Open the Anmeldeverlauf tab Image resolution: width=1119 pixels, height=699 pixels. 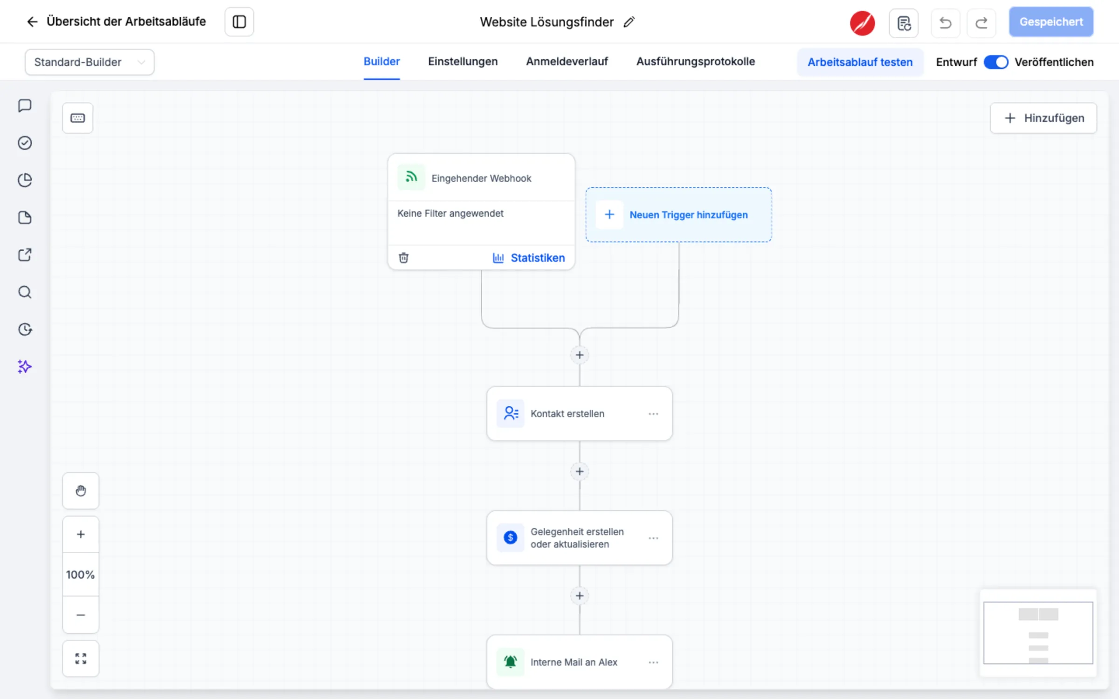[567, 62]
